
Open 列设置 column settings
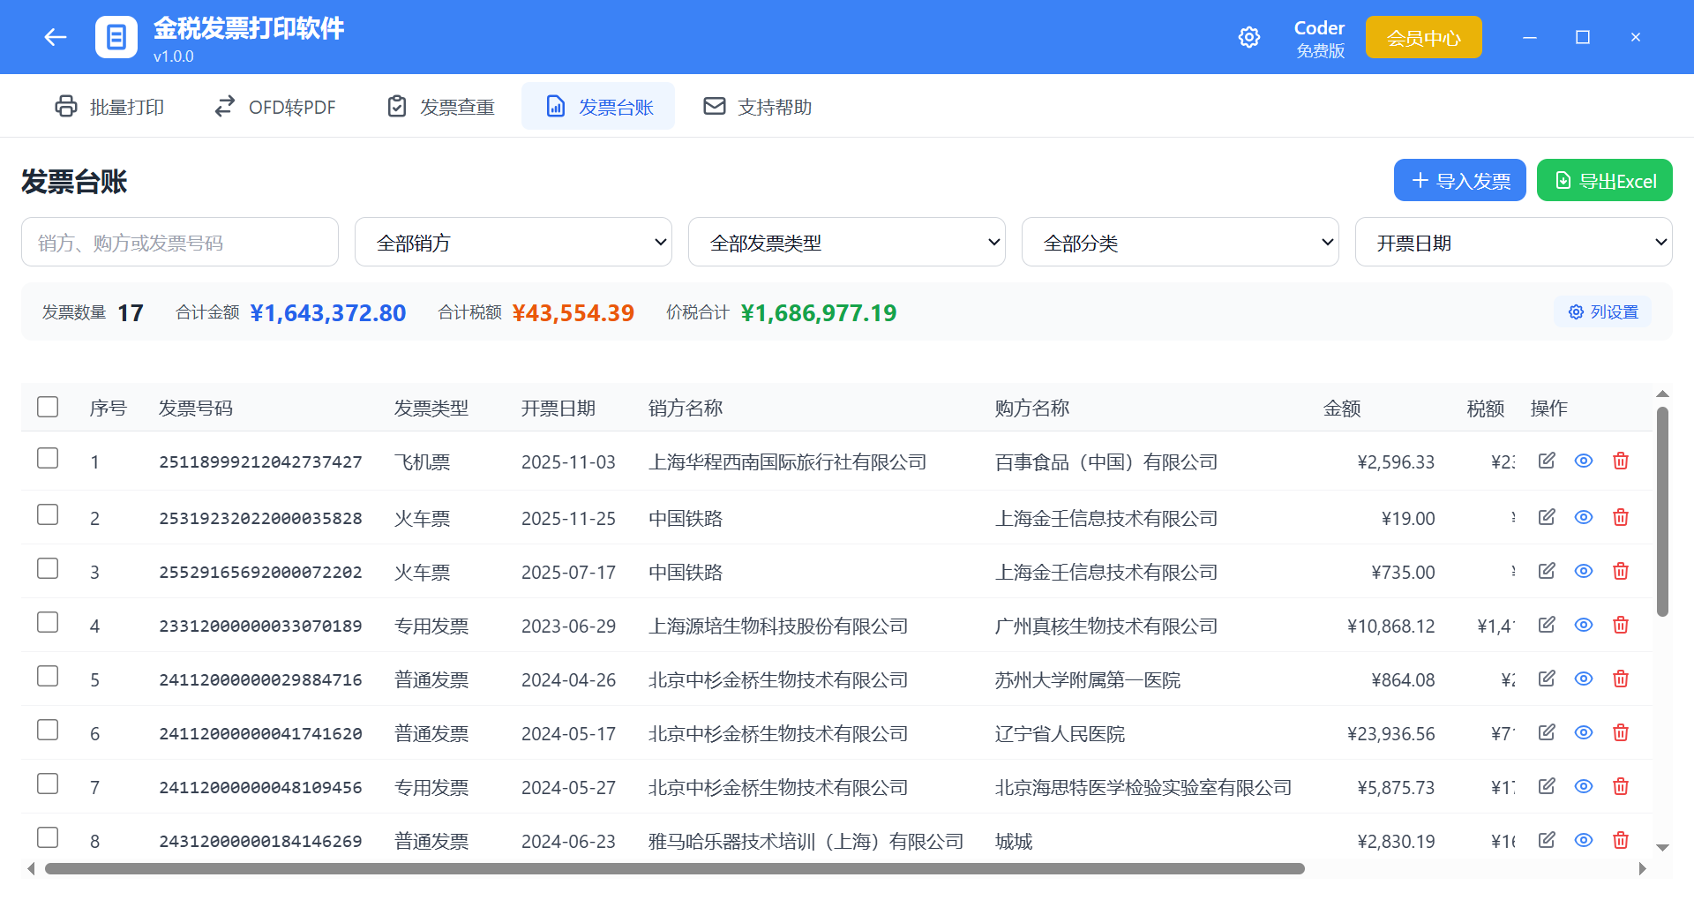pos(1603,311)
